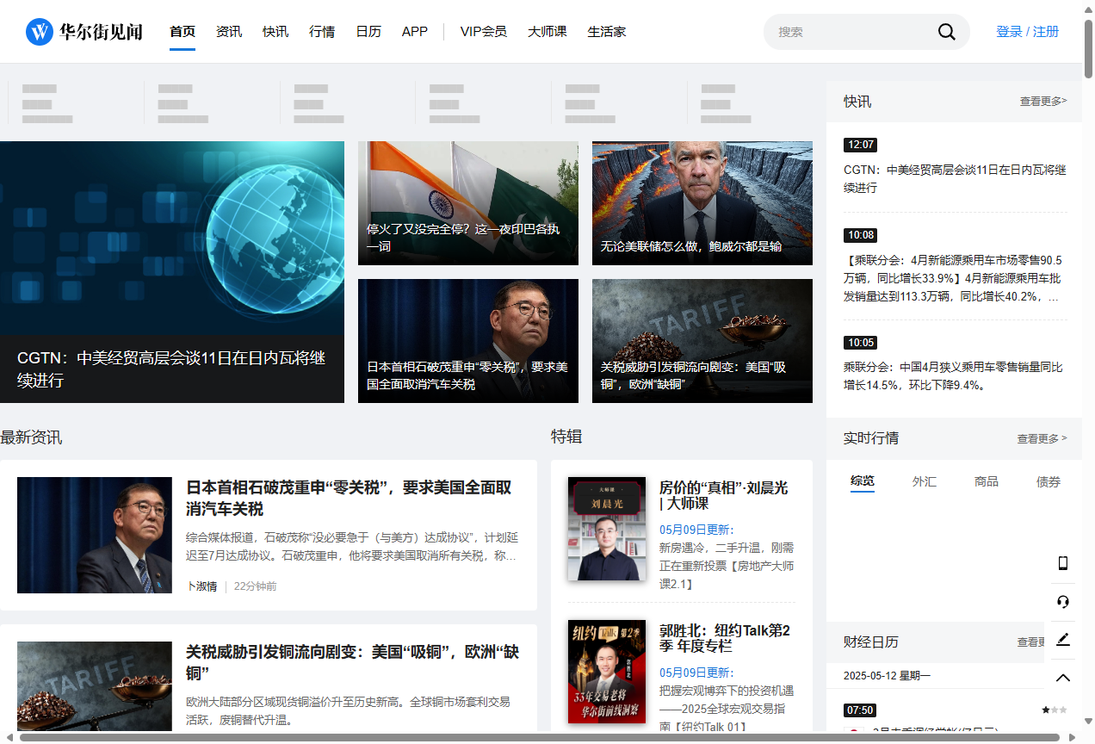Click the pen feedback icon in sidebar
Image resolution: width=1095 pixels, height=744 pixels.
1063,640
